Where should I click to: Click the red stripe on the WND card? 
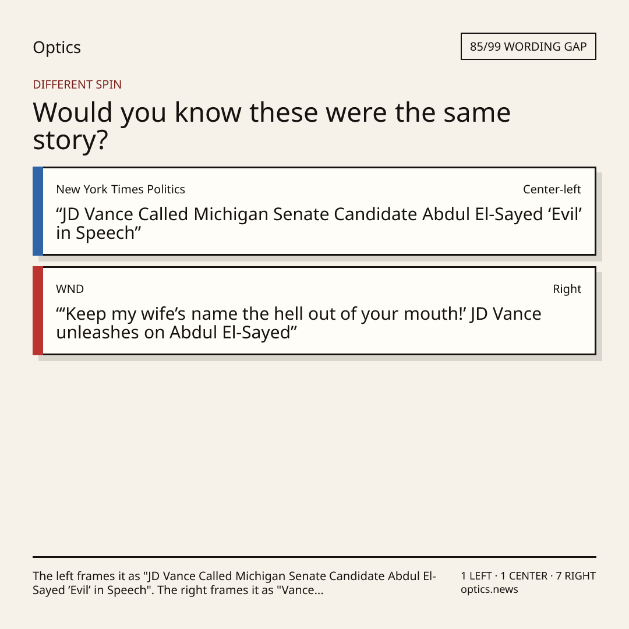pos(38,310)
